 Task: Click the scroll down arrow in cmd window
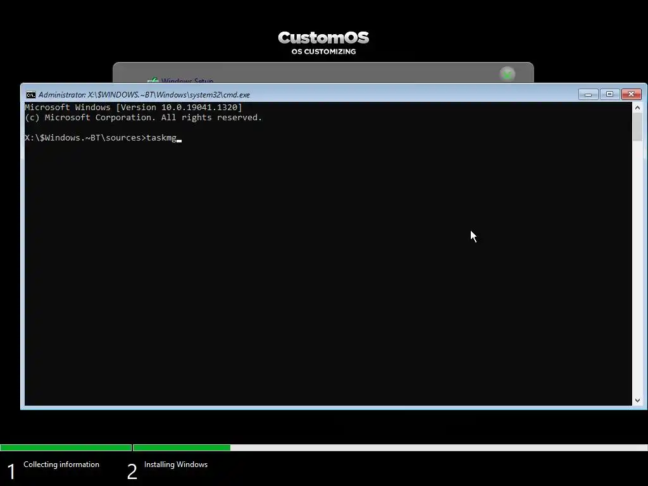pos(637,400)
